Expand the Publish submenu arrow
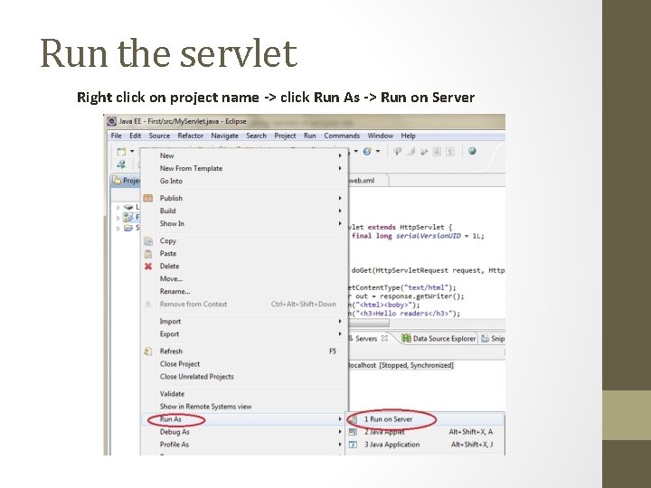This screenshot has width=651, height=488. (x=340, y=198)
